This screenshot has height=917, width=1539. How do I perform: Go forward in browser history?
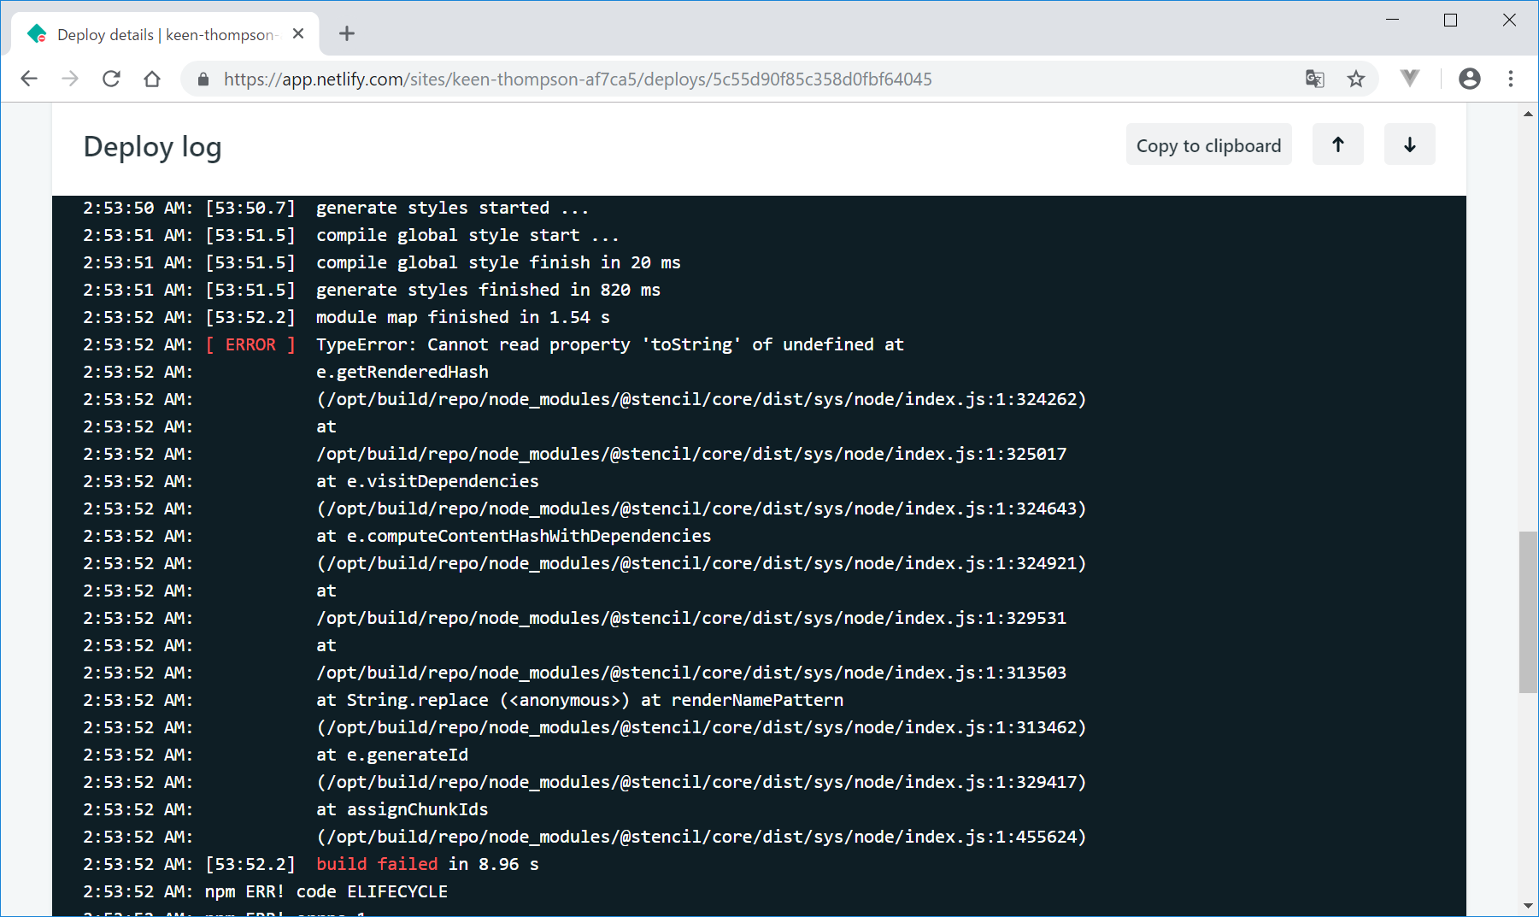coord(70,79)
